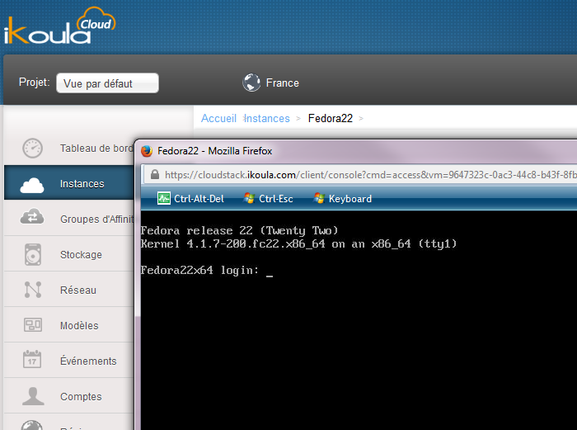Select the Fedora22 breadcrumb item

click(x=330, y=118)
